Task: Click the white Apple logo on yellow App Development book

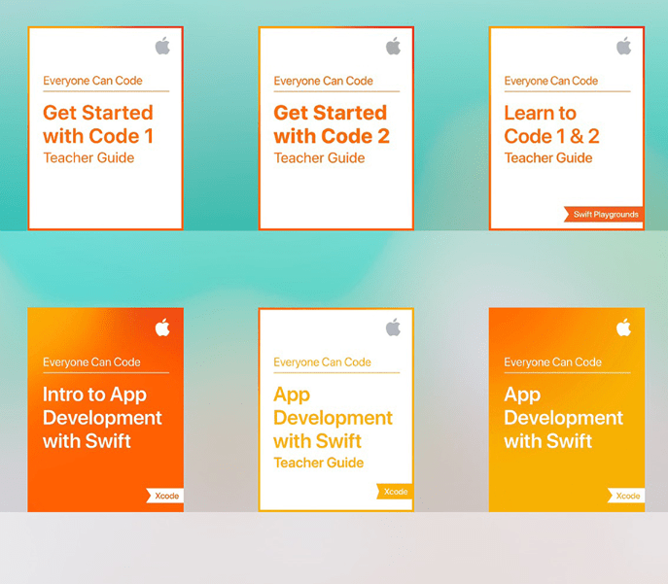Action: tap(623, 327)
